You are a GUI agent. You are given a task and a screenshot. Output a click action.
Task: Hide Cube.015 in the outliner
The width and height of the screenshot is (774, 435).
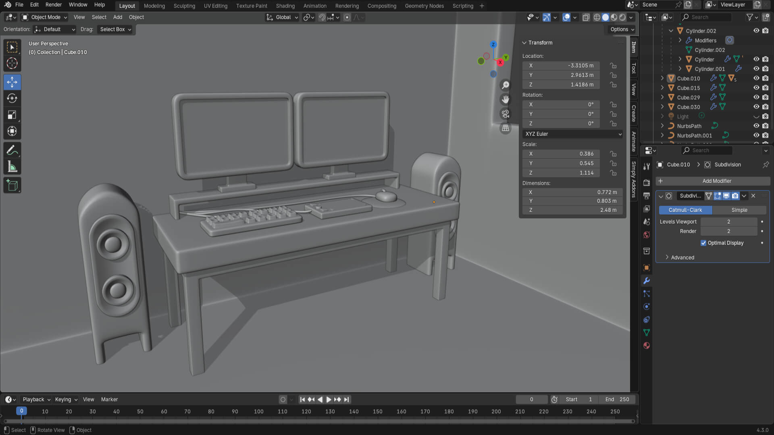[756, 88]
